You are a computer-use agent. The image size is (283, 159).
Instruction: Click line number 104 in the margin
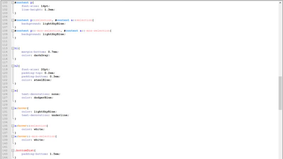(x=5, y=17)
